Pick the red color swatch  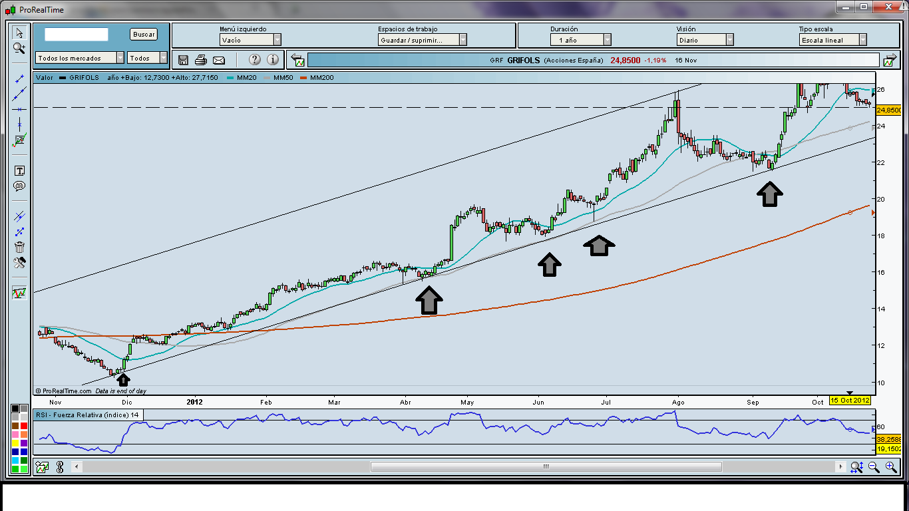pos(24,426)
